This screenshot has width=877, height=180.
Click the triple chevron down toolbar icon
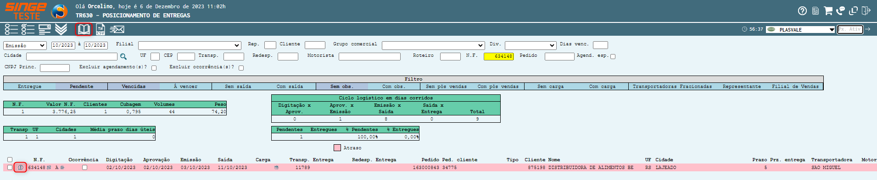(61, 29)
